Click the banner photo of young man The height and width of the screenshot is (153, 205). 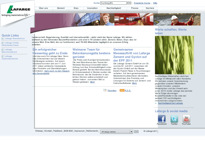pos(107,19)
